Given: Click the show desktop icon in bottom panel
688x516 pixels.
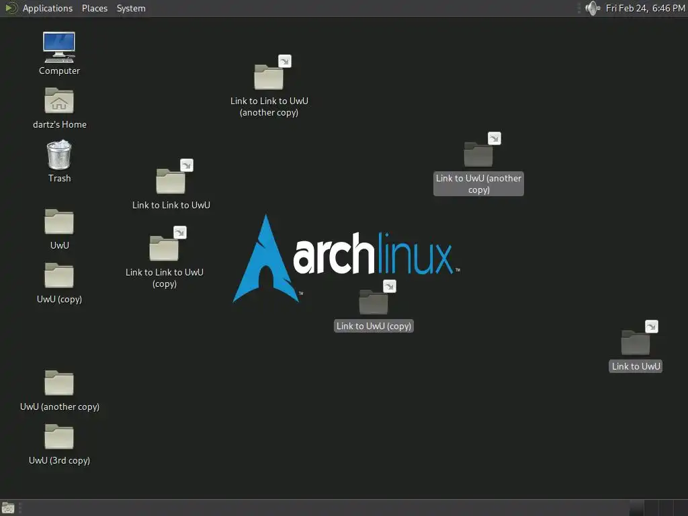Looking at the screenshot, I should [8, 508].
